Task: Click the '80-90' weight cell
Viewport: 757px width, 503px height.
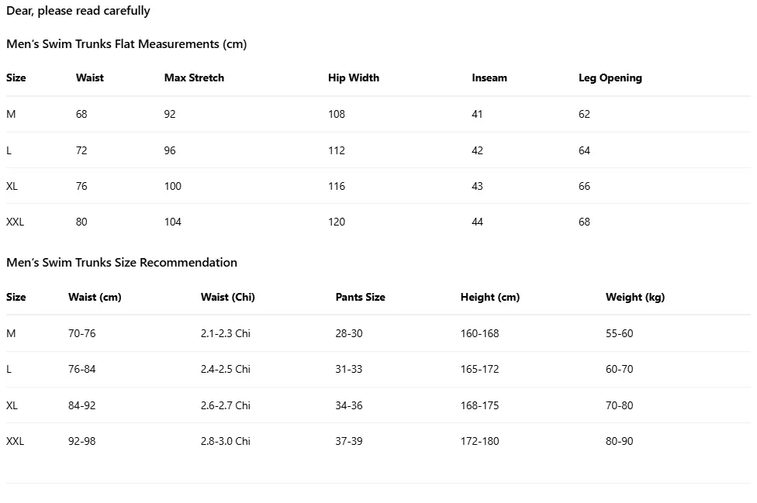Action: click(x=620, y=441)
